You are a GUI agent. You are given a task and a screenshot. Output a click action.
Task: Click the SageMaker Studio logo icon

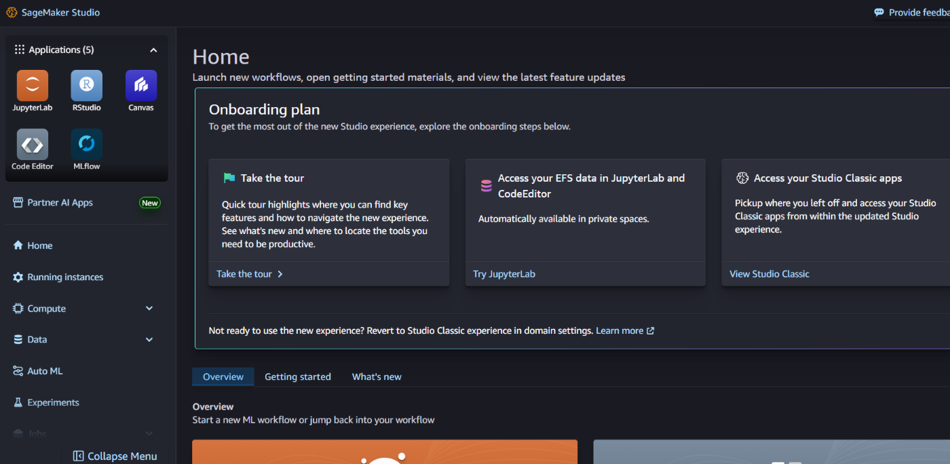pyautogui.click(x=12, y=12)
